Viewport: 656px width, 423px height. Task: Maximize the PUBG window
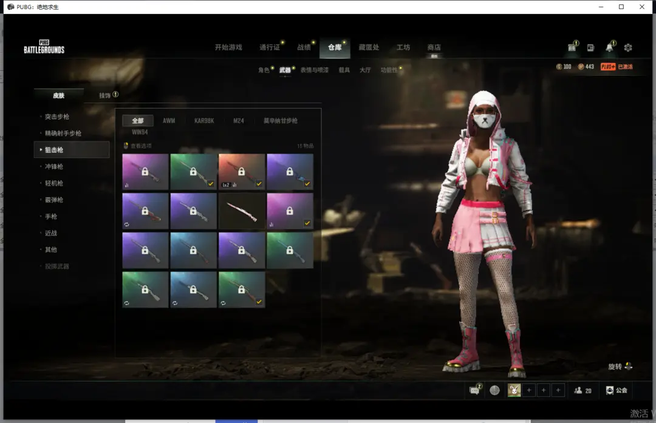click(x=621, y=7)
